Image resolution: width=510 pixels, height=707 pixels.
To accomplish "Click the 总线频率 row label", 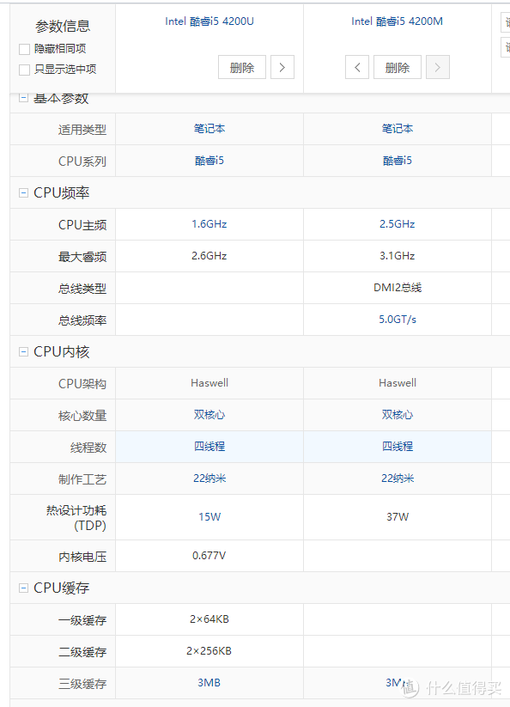I will pos(82,320).
